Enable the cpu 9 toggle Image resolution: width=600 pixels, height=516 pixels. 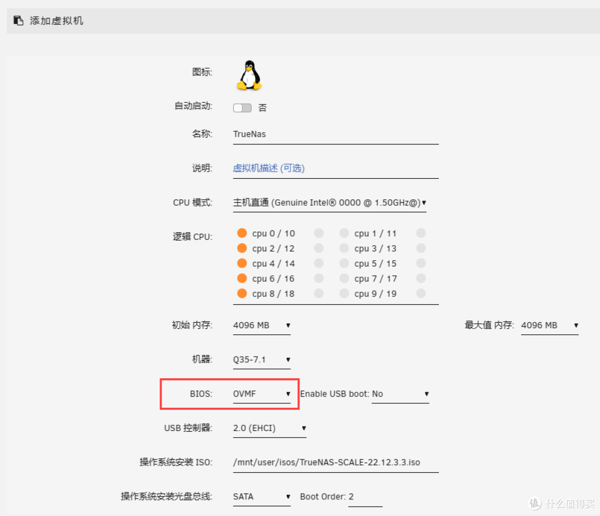[344, 293]
